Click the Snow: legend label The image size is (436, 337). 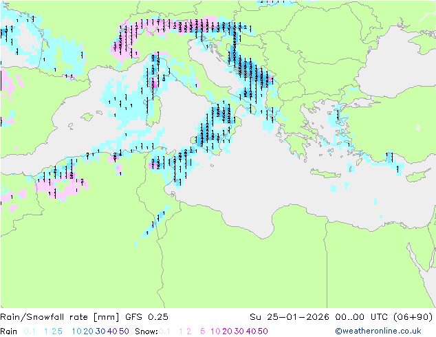pos(146,331)
